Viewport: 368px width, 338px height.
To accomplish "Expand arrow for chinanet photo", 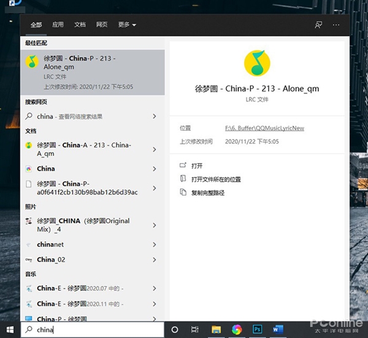I will coord(154,245).
